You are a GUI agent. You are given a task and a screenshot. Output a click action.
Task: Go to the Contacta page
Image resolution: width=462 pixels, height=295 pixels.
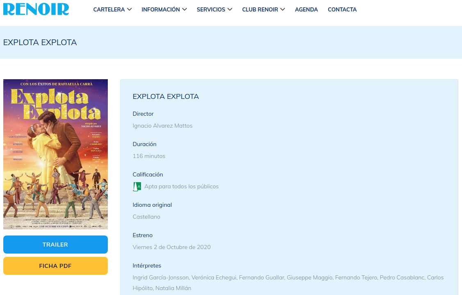342,9
